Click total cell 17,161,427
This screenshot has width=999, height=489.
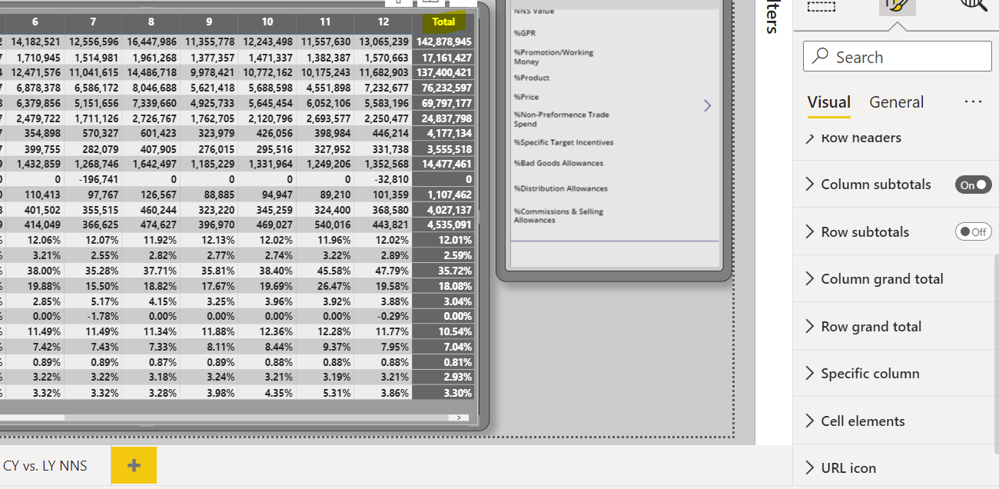pos(443,57)
